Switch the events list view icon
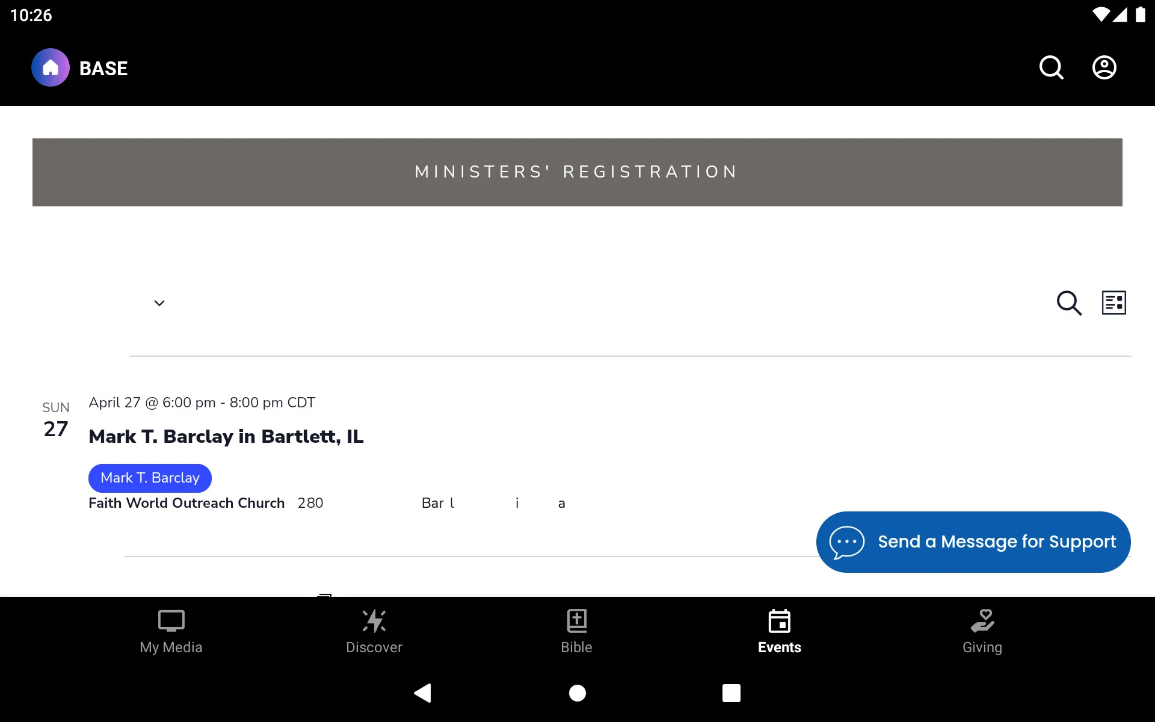Image resolution: width=1155 pixels, height=722 pixels. point(1114,303)
